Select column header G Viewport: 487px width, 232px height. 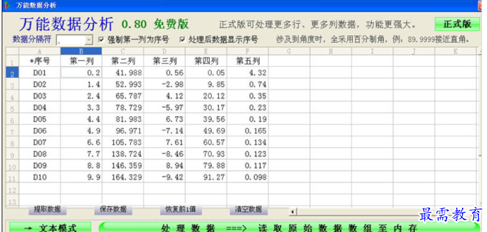289,51
